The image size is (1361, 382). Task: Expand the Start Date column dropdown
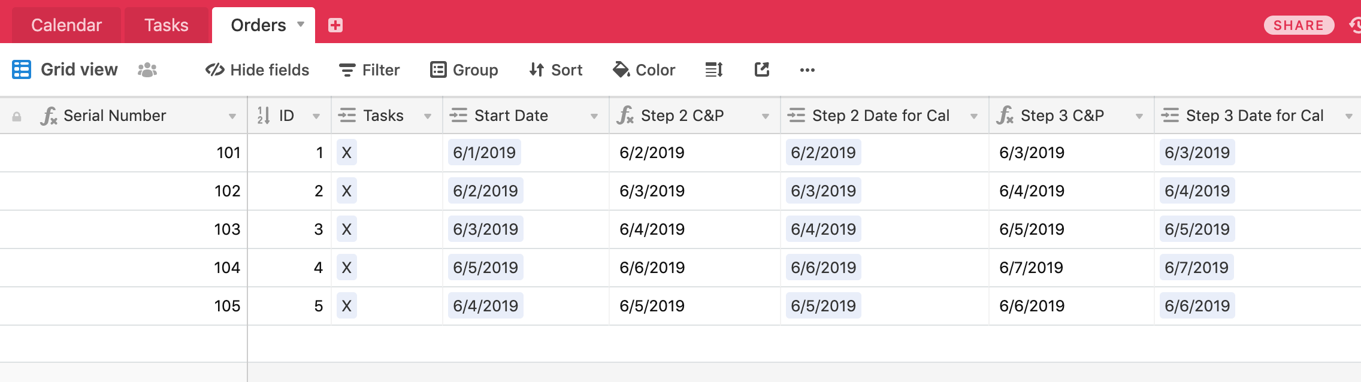pyautogui.click(x=594, y=116)
